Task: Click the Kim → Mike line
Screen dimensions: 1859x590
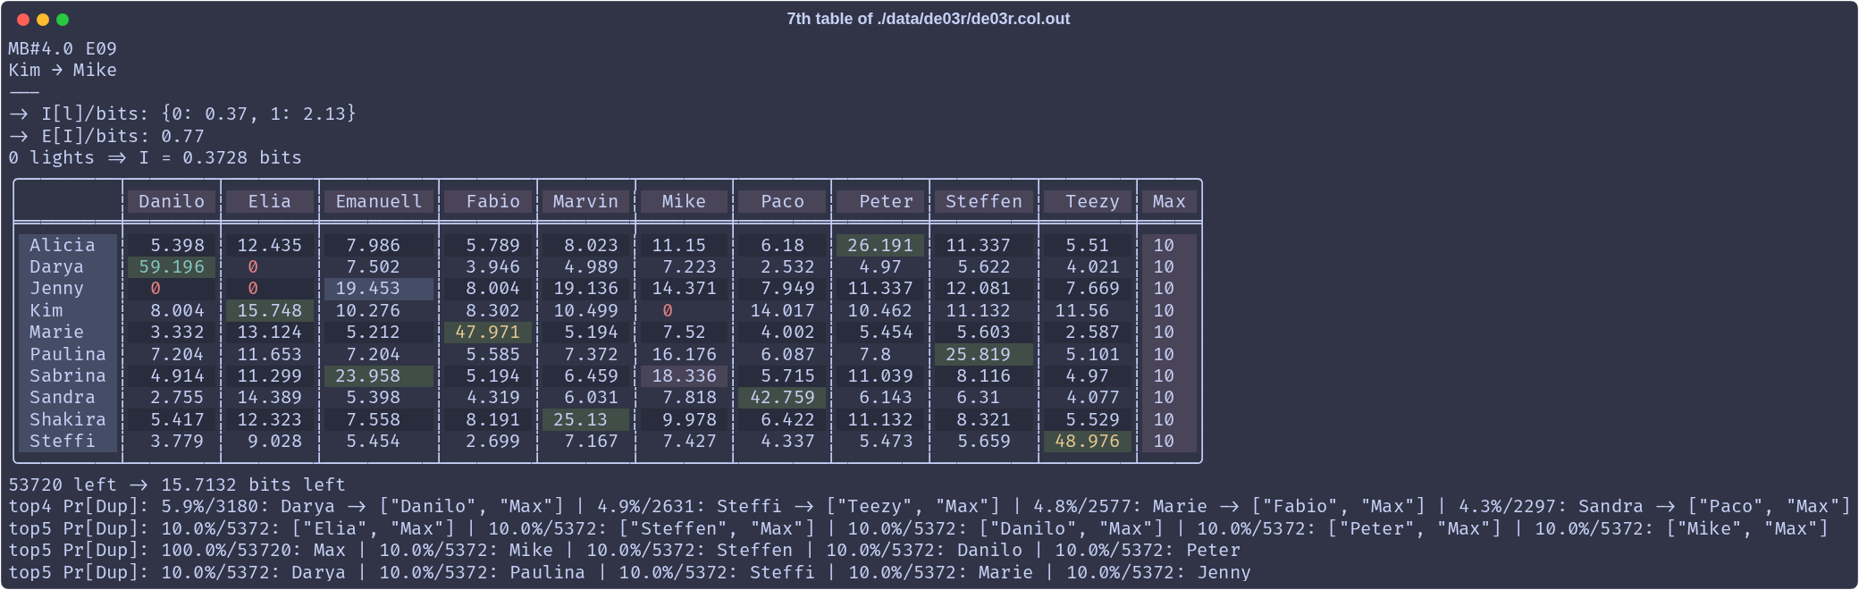Action: 63,71
